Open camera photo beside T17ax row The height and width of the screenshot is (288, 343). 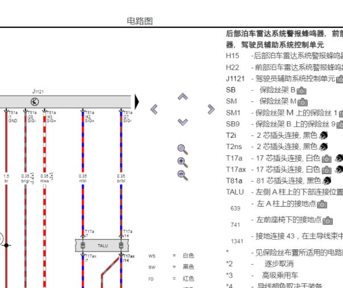tap(327, 170)
